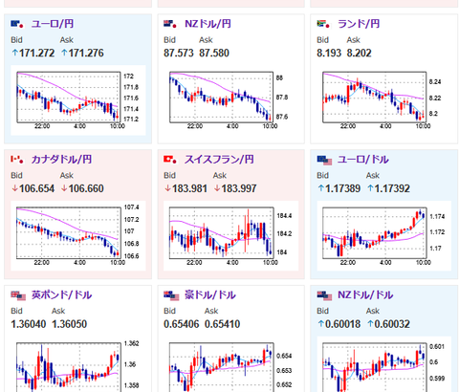Open the 英ポンド/ドル pair link
Image resolution: width=459 pixels, height=392 pixels.
point(62,294)
